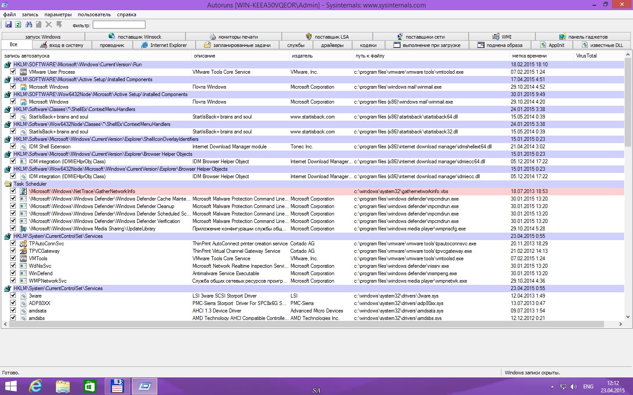
Task: Click the фильтр input field
Action: pyautogui.click(x=119, y=25)
